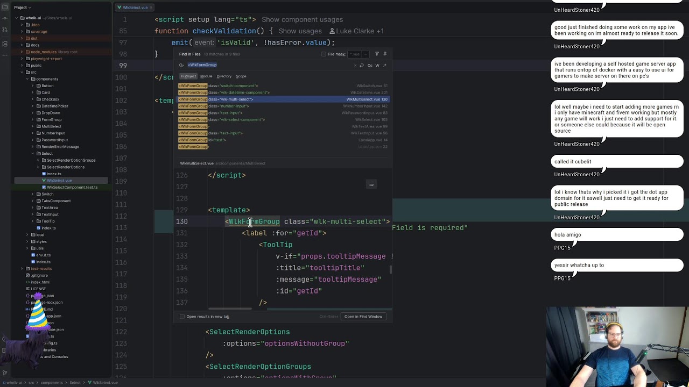The width and height of the screenshot is (689, 387).
Task: Open index.html file in tree
Action: coord(40,282)
